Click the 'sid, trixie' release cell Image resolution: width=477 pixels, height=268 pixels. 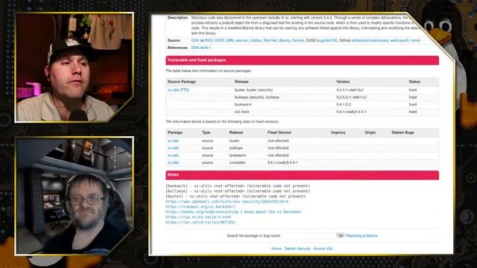click(241, 112)
